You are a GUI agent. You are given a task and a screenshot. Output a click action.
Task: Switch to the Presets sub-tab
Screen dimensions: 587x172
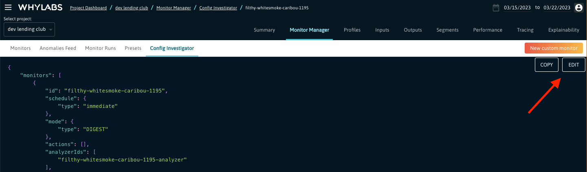133,48
